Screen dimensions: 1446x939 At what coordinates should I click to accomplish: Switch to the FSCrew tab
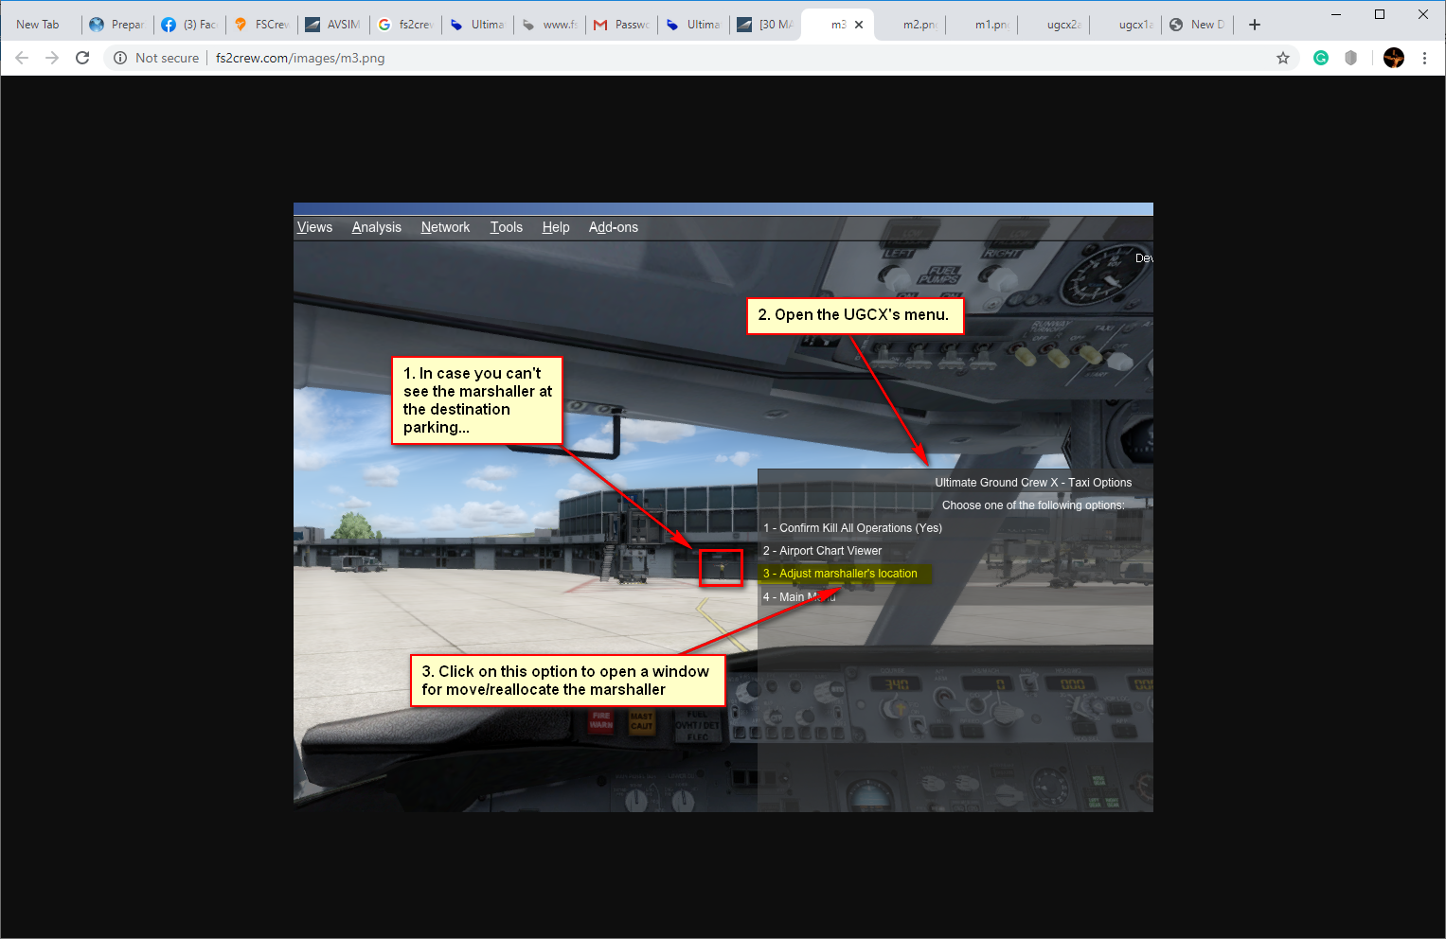[x=261, y=25]
